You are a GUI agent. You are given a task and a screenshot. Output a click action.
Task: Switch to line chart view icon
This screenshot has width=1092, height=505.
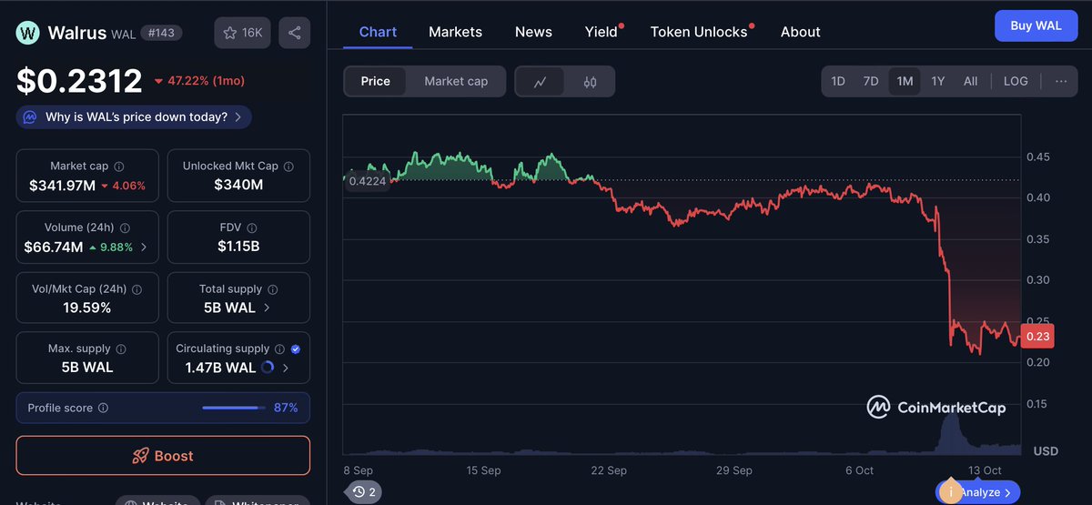coord(540,82)
